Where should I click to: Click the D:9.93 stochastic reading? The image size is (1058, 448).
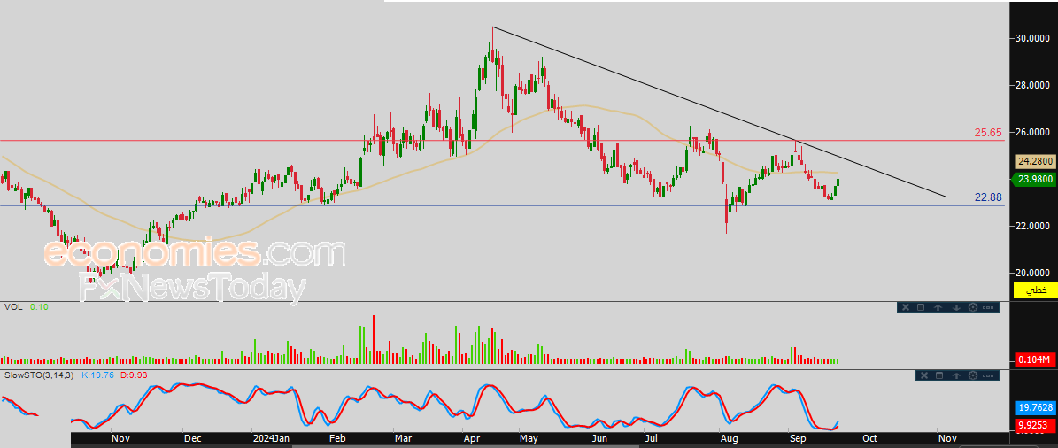click(135, 375)
